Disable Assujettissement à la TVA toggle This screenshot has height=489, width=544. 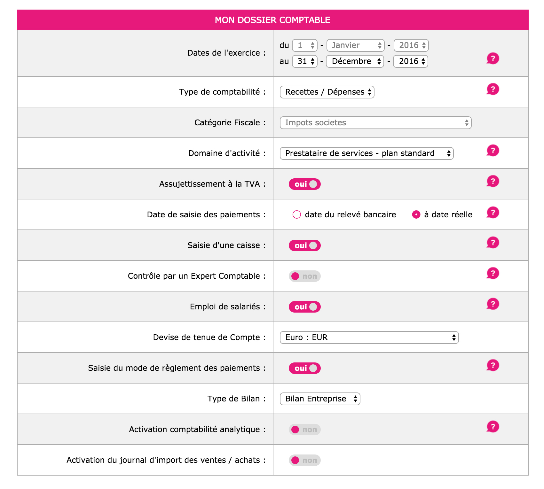[x=304, y=184]
